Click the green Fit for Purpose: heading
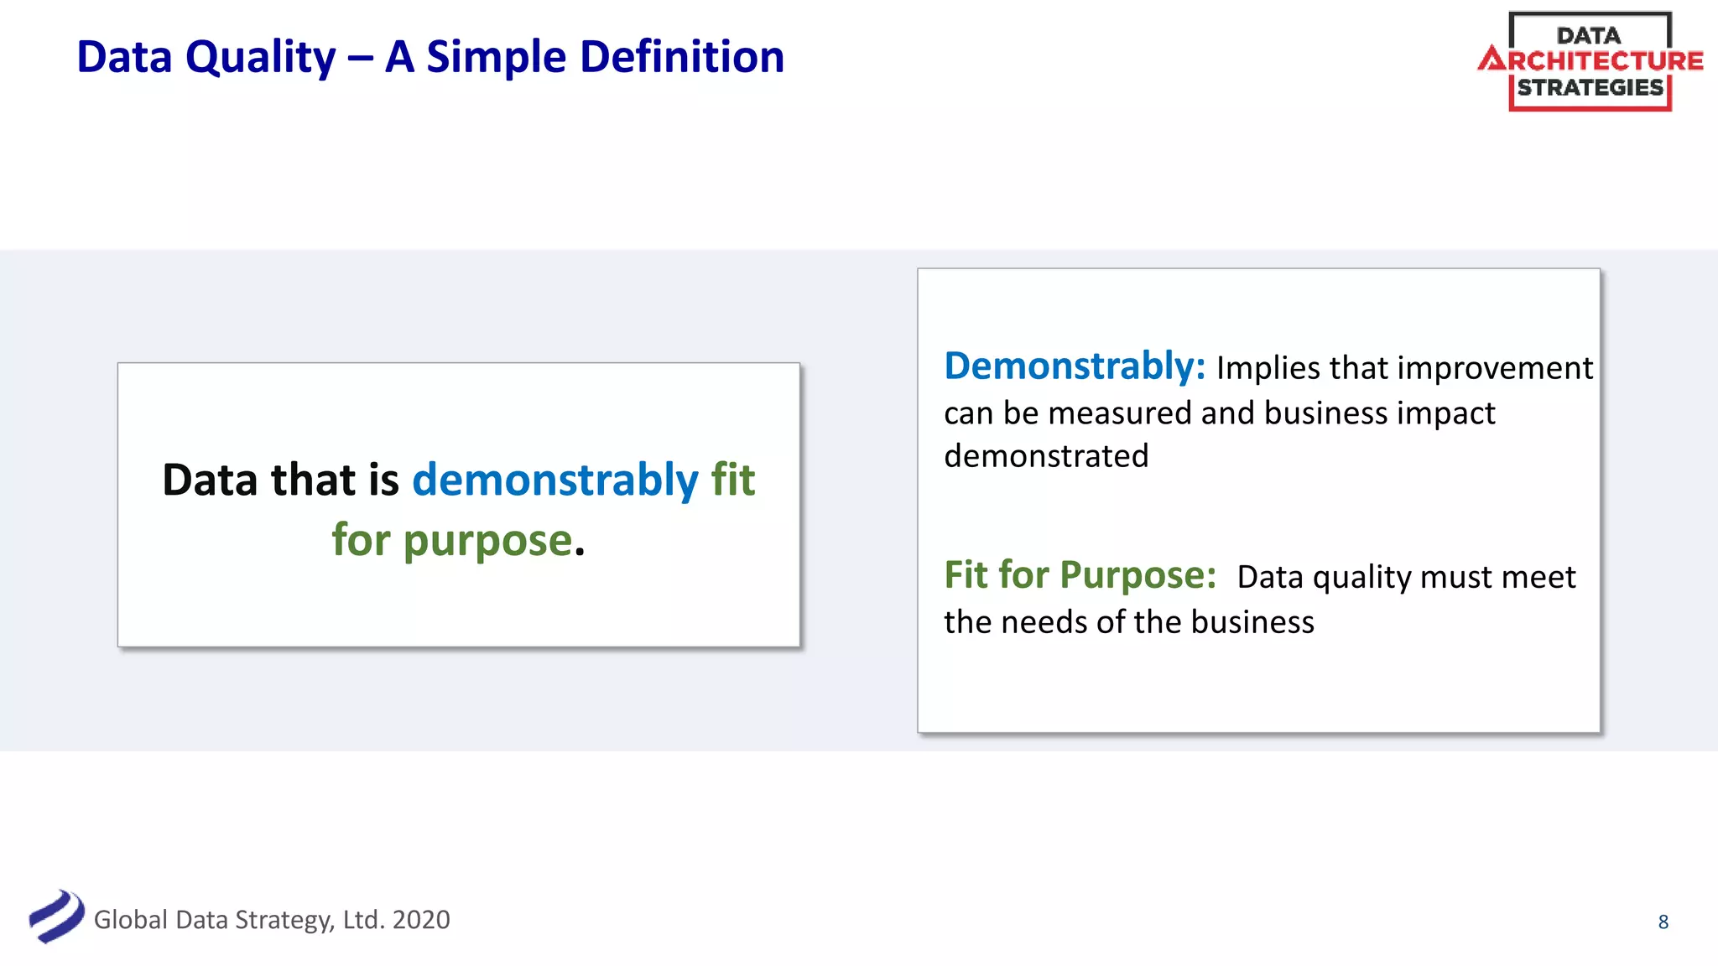Viewport: 1718px width, 966px height. pyautogui.click(x=1080, y=575)
